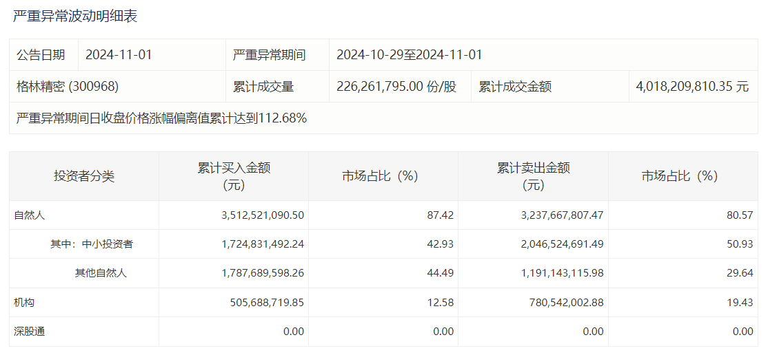Click the 投资者分类 column header
The image size is (768, 355).
pyautogui.click(x=84, y=176)
